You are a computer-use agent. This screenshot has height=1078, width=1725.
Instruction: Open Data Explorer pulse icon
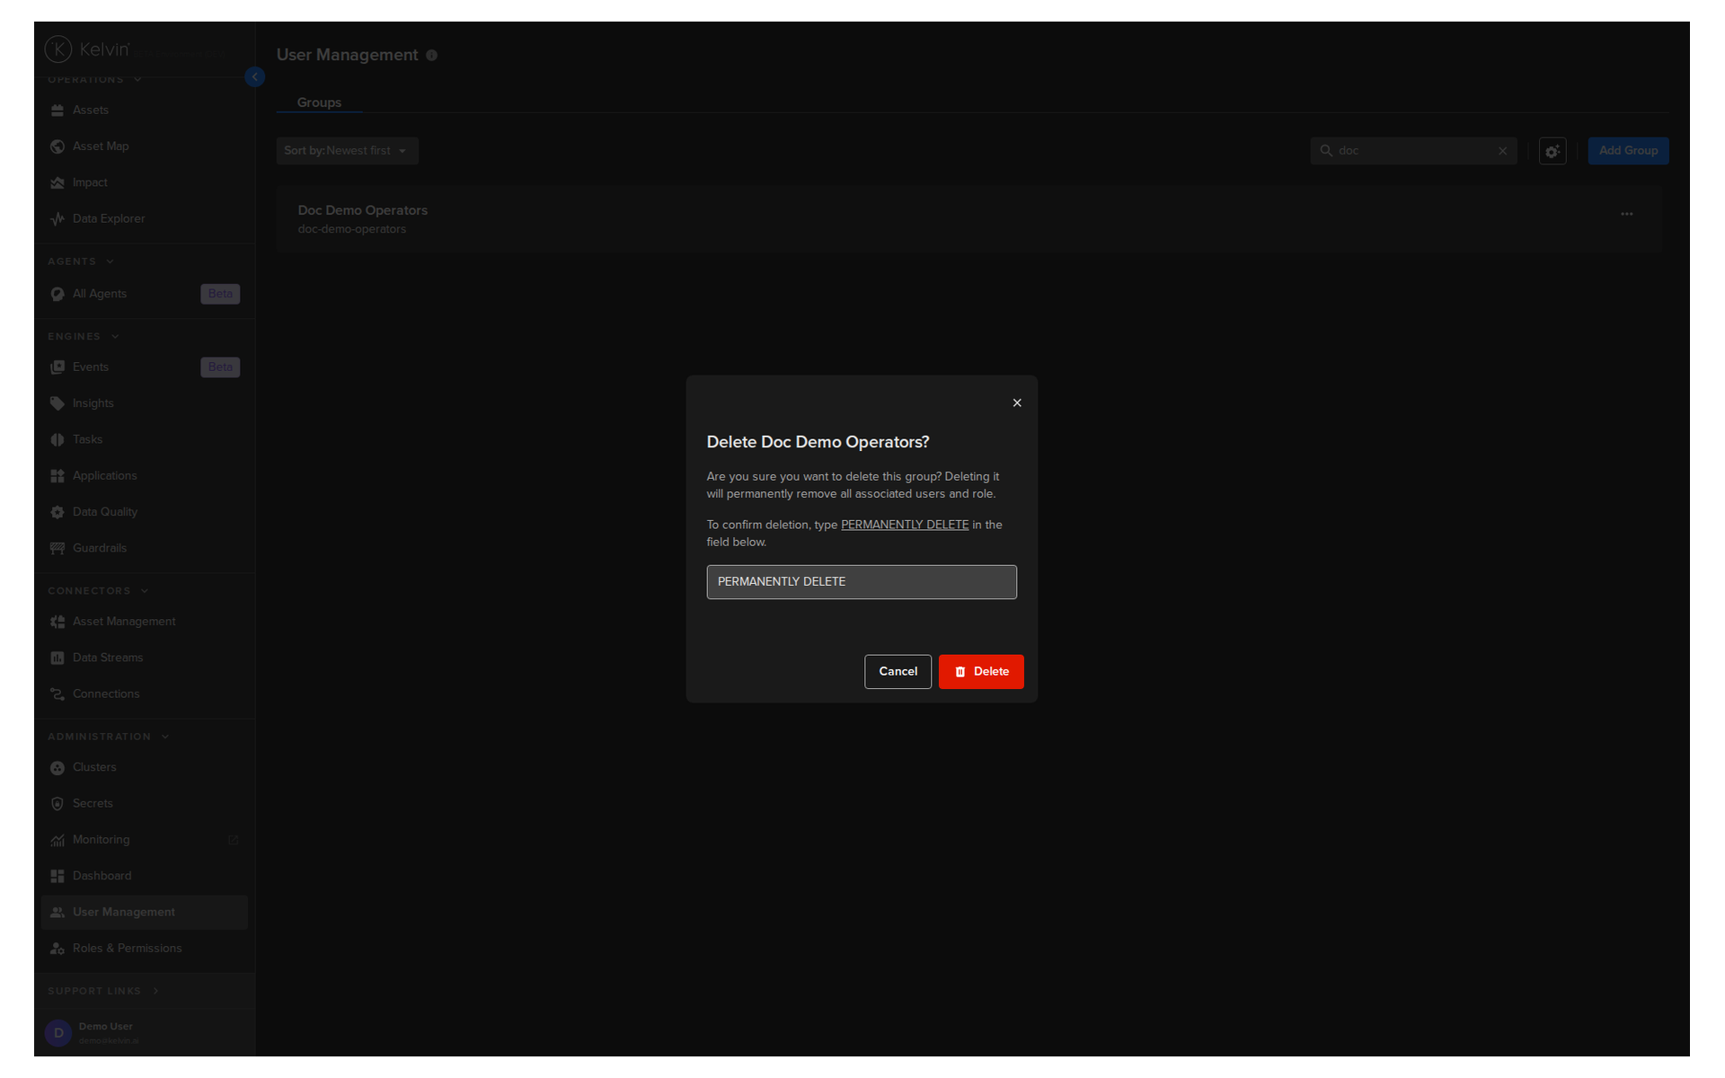pyautogui.click(x=57, y=218)
